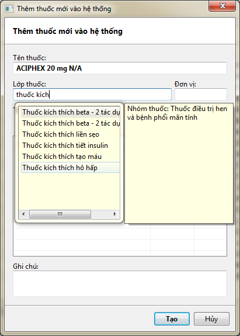
Task: Close the Thêm thuốc mới dialog
Action: point(222,6)
